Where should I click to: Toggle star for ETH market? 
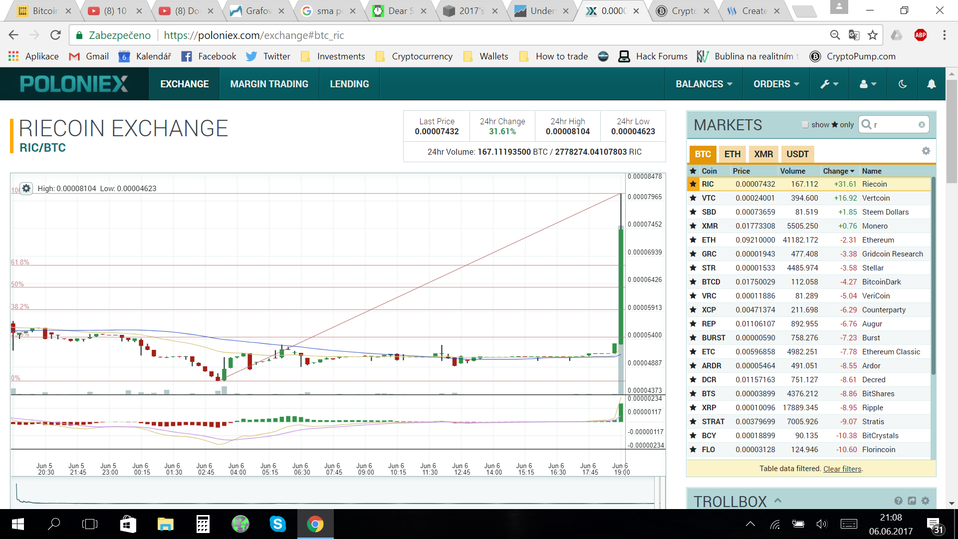pyautogui.click(x=693, y=240)
